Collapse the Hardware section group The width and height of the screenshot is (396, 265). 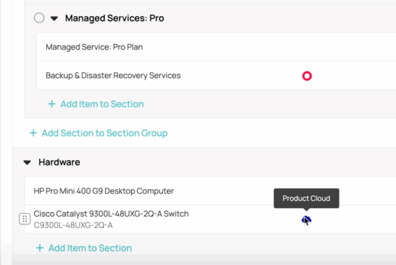point(27,162)
